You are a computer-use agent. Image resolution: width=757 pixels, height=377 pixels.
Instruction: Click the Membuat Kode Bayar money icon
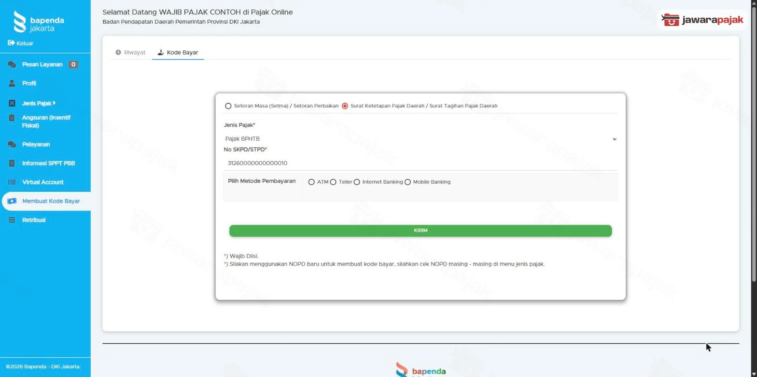(x=12, y=201)
